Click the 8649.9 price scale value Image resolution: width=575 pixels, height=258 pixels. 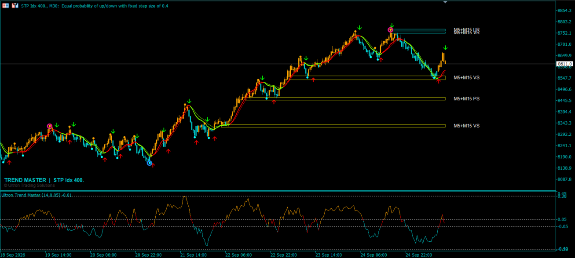[564, 55]
